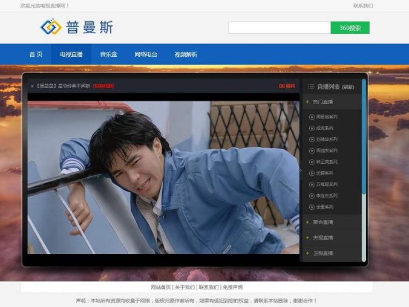Click the channel list blue scrollbar

[x=364, y=137]
